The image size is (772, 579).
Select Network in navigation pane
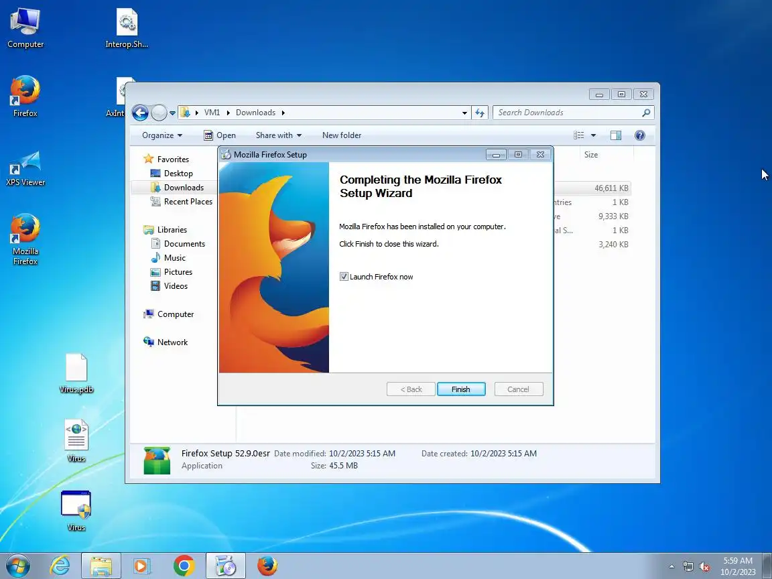172,342
